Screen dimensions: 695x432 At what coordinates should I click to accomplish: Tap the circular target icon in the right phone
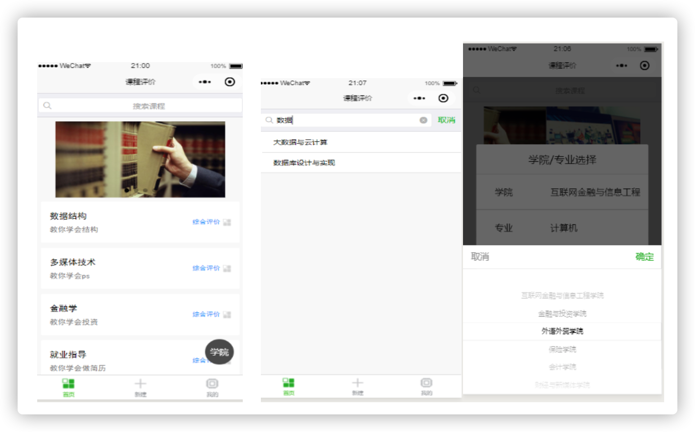645,65
